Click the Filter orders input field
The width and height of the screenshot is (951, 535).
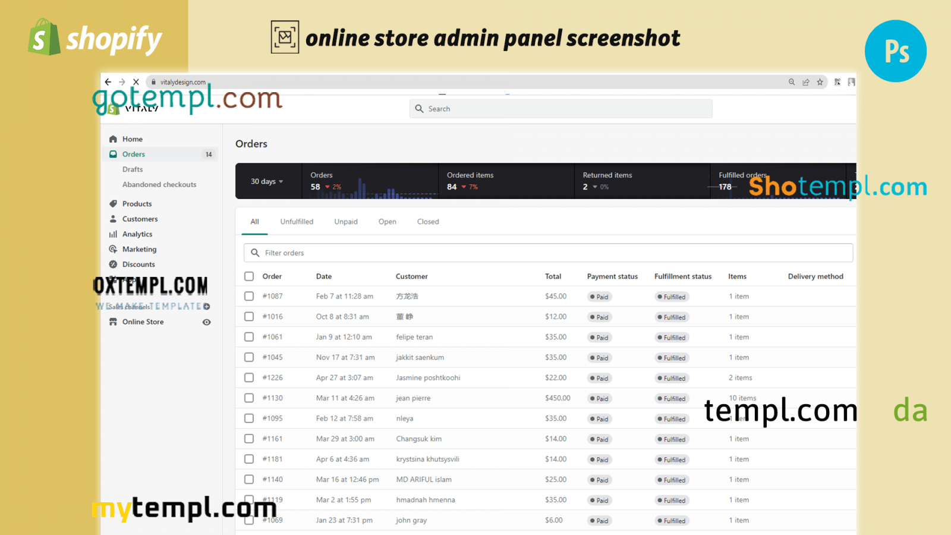coord(548,253)
